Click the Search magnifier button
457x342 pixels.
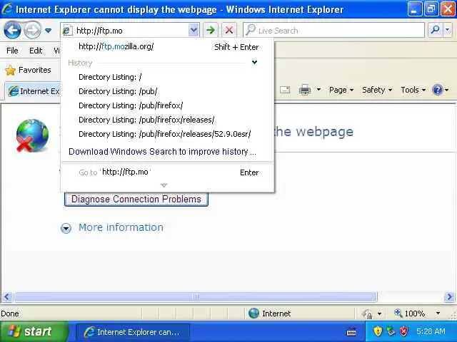click(x=435, y=30)
